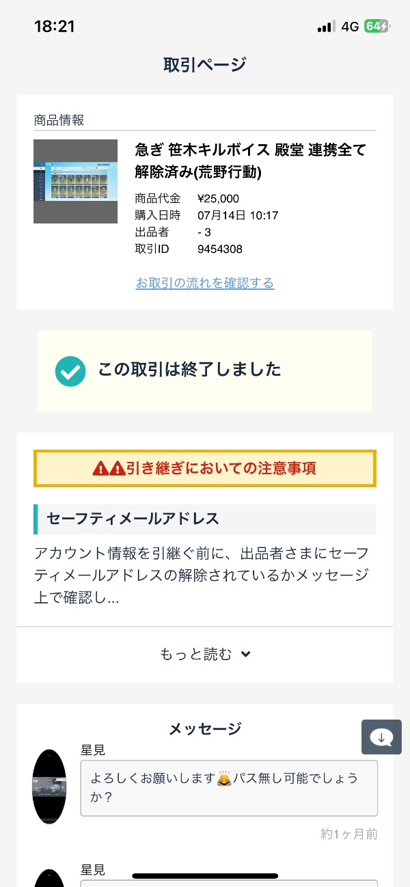Tap the 星見 username above first message

coord(93,750)
